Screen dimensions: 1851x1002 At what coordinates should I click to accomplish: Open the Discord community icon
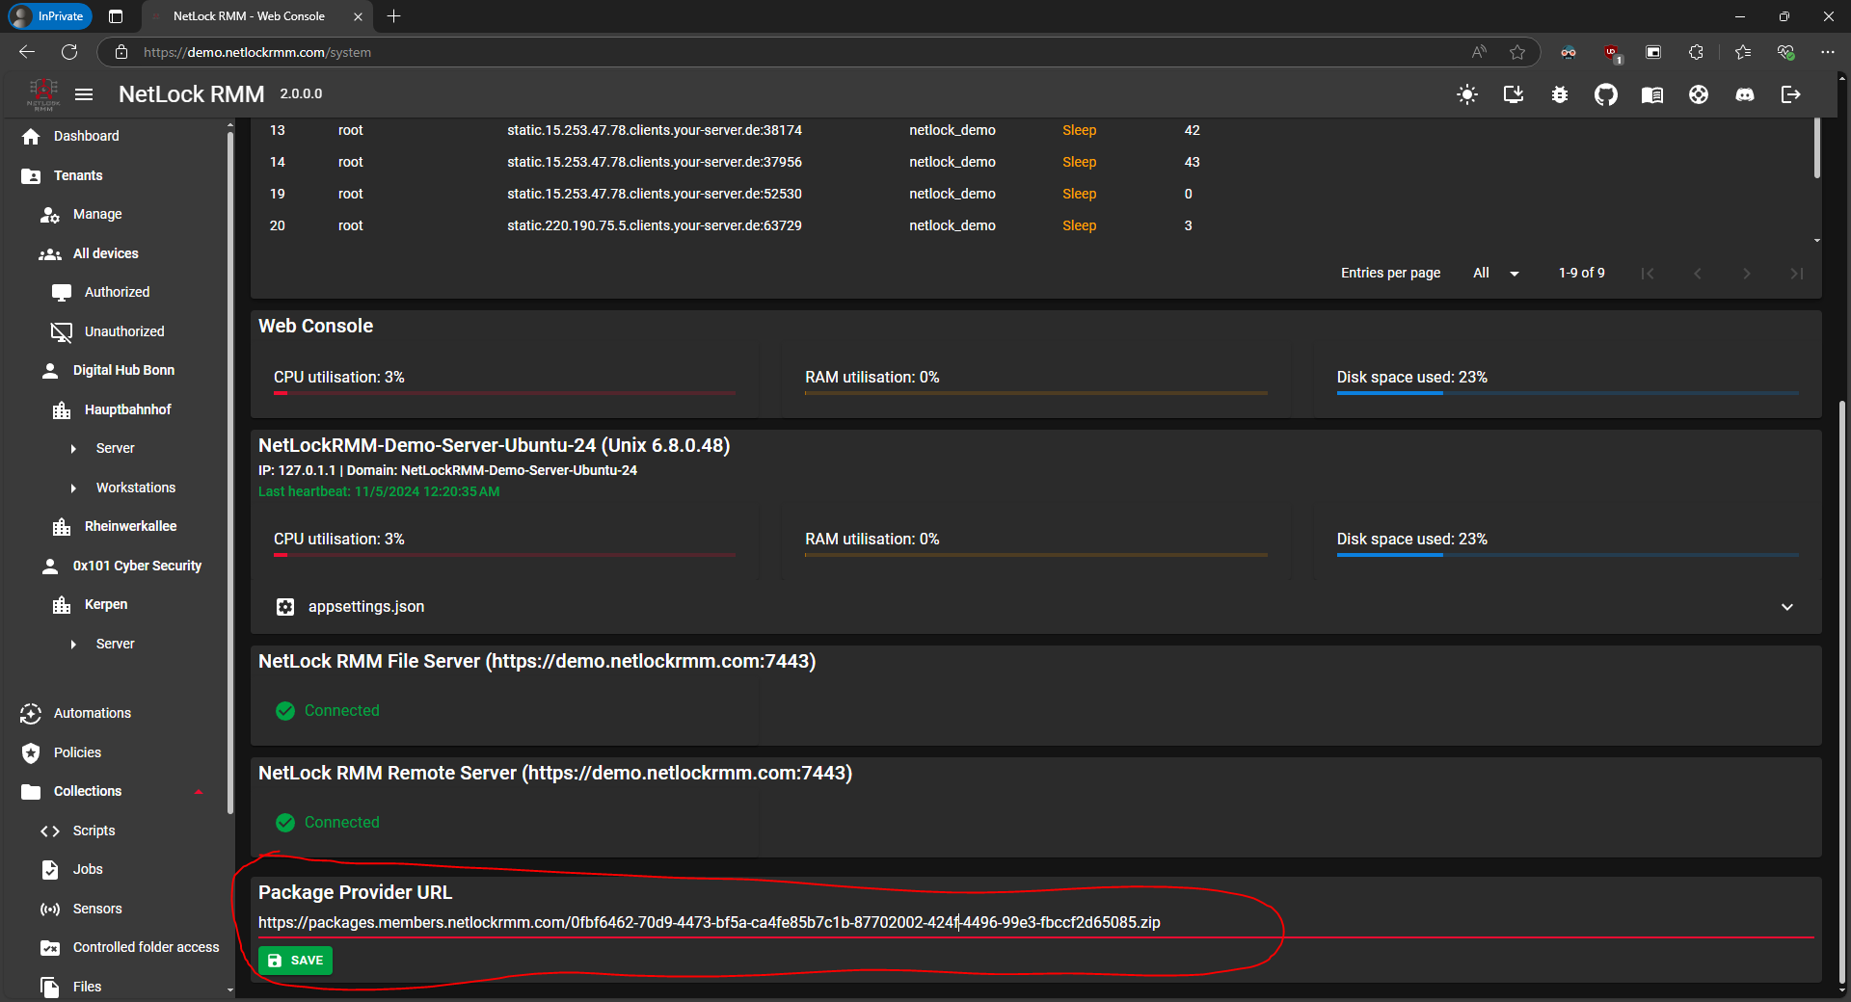coord(1745,94)
